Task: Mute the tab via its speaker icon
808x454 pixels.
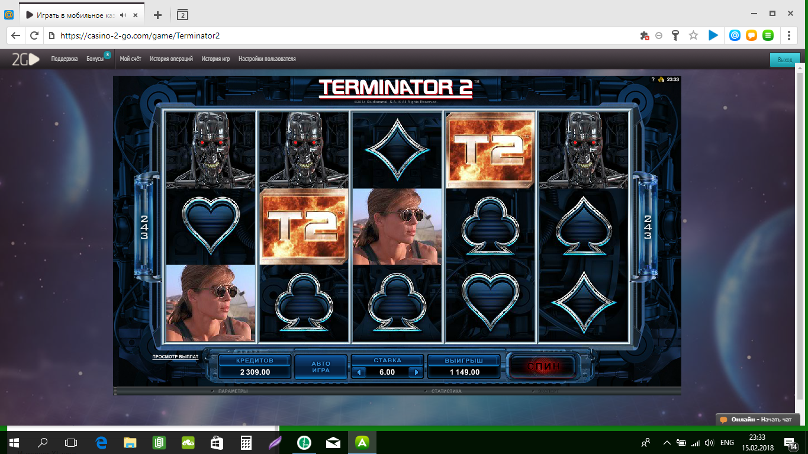Action: click(123, 15)
